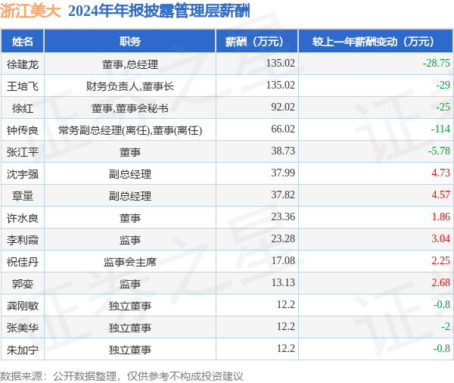Click the salary value 38.73

click(283, 151)
